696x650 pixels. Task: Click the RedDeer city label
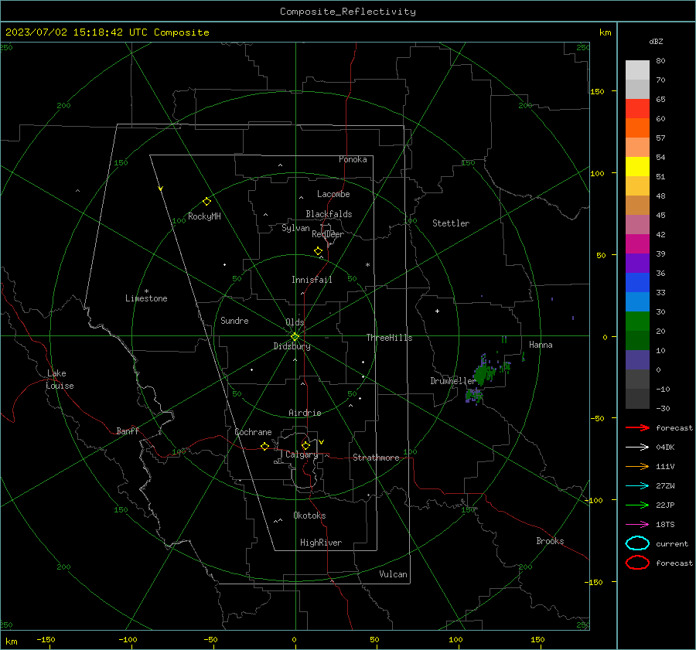328,234
